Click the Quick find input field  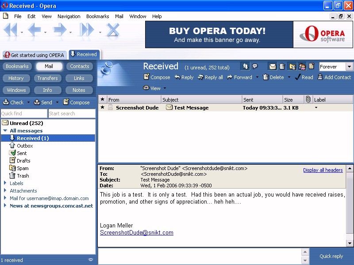pos(24,114)
